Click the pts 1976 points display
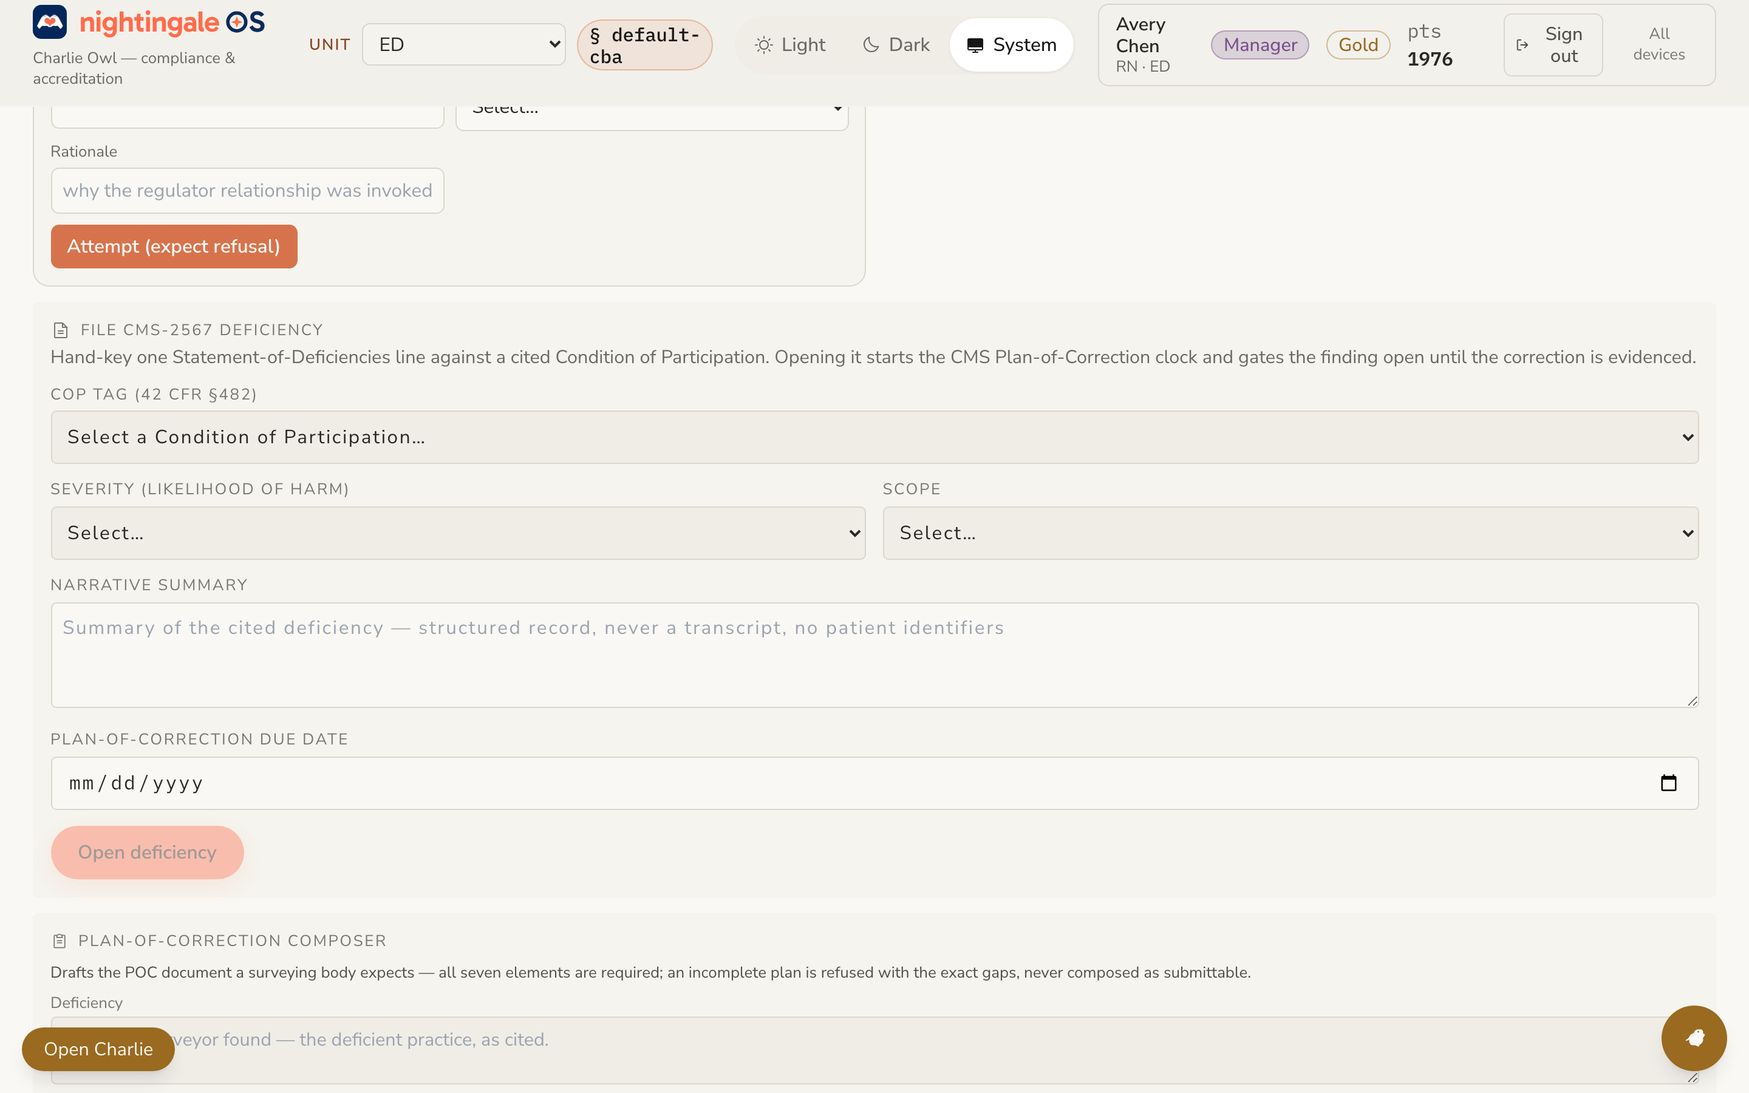The height and width of the screenshot is (1093, 1749). tap(1430, 45)
